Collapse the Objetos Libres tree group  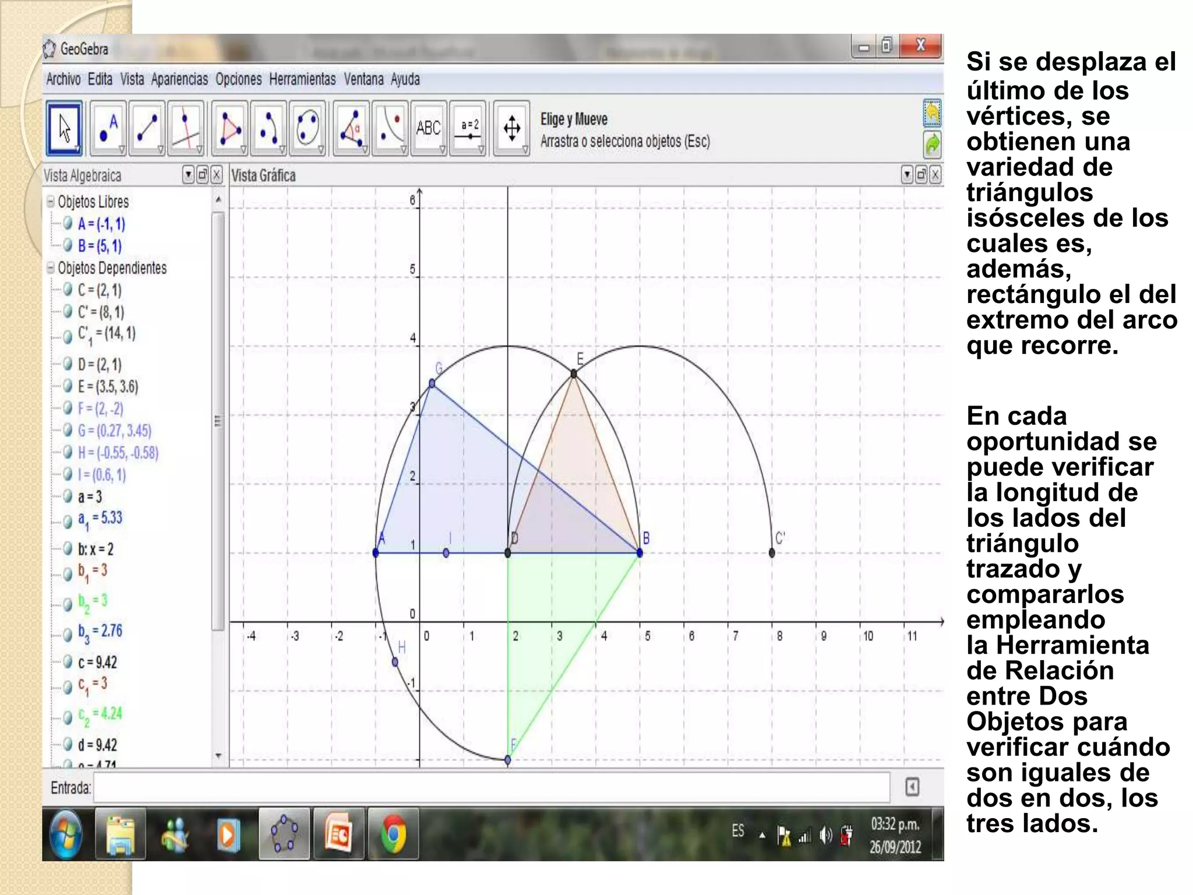click(x=51, y=202)
